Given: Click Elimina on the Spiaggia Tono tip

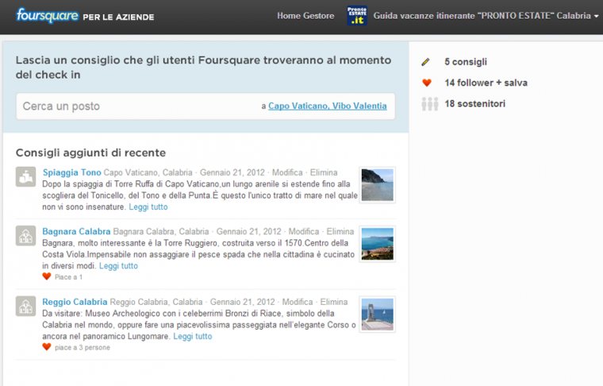Looking at the screenshot, I should click(324, 172).
